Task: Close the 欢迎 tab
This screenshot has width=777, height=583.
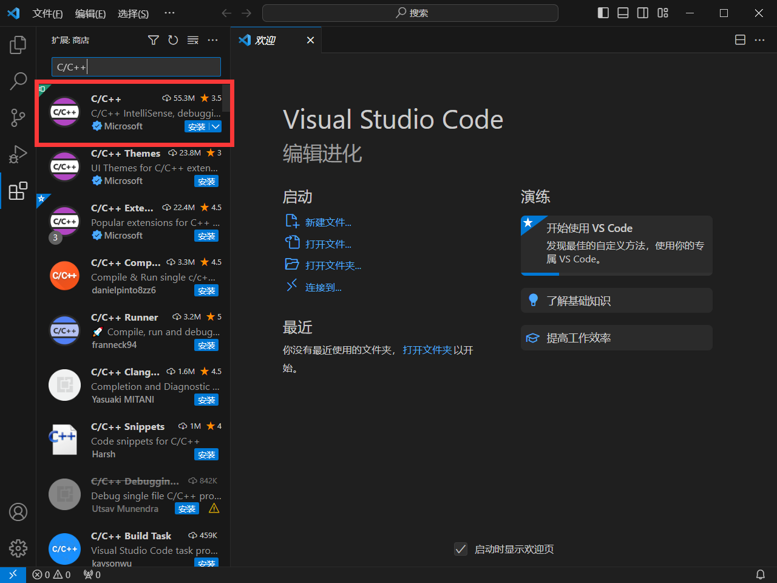Action: (310, 40)
